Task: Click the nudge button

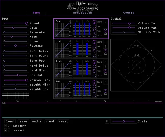Action: (x=37, y=121)
